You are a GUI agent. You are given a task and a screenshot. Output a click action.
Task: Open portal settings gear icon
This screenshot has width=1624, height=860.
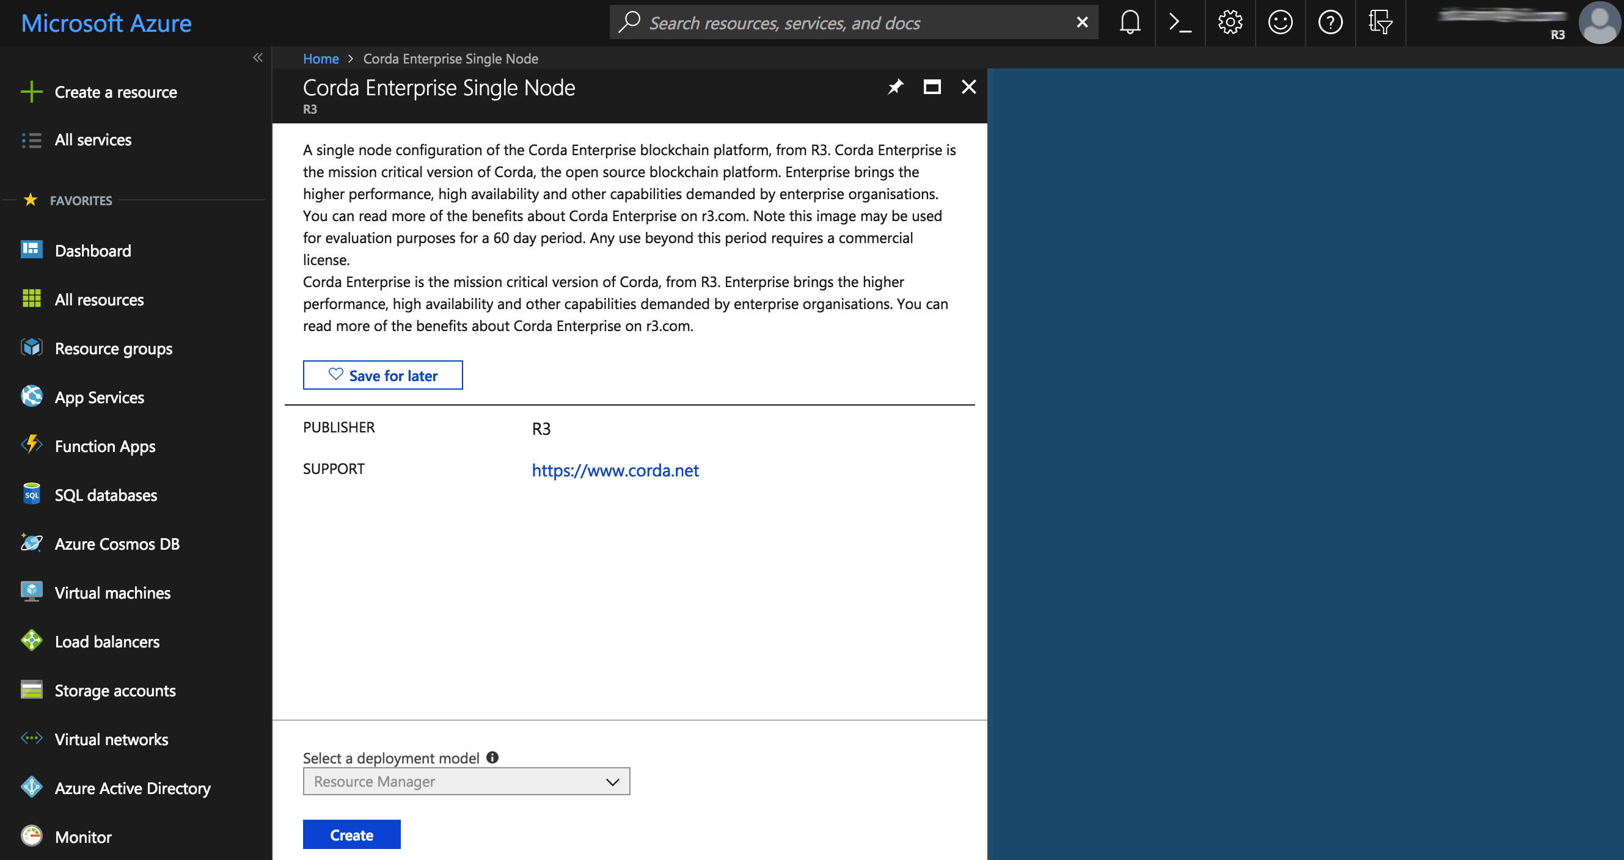click(x=1230, y=23)
